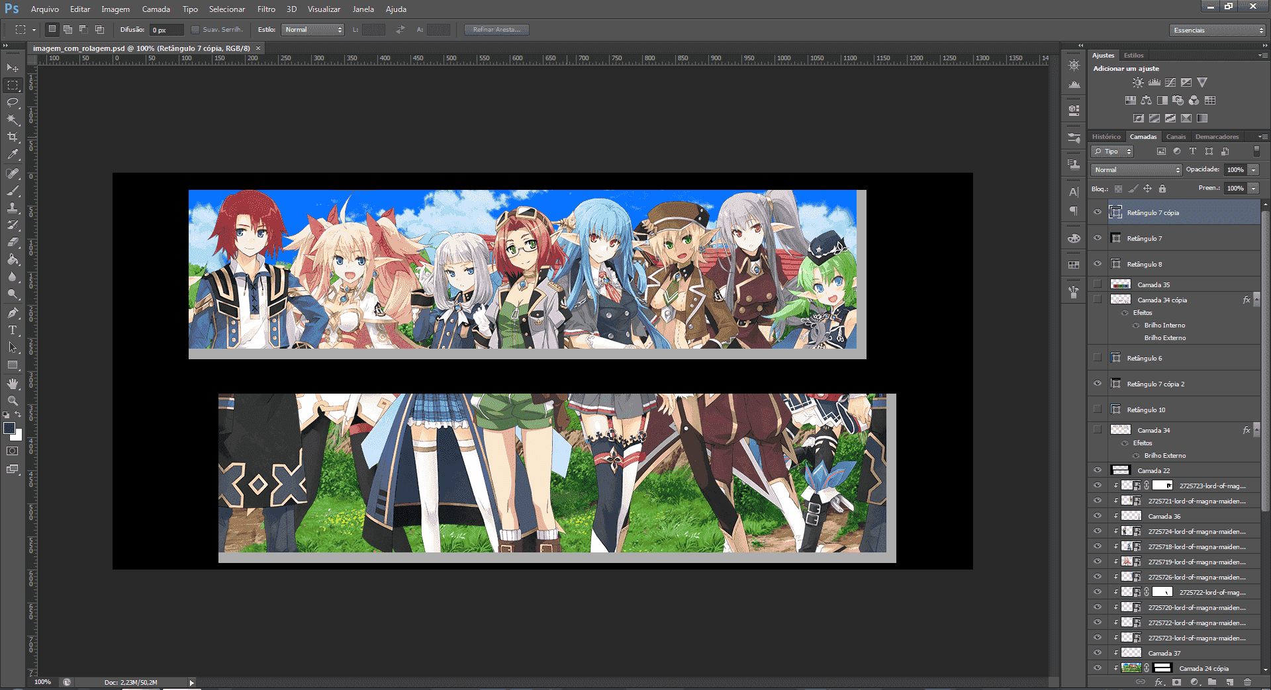Show the Camada 35 layer

[1098, 284]
